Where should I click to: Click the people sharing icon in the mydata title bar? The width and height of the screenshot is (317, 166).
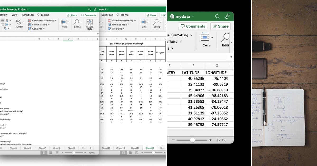[227, 16]
